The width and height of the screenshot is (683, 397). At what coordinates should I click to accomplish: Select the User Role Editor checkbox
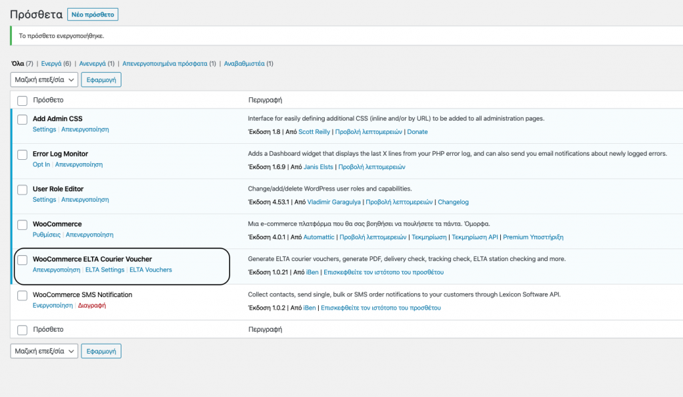pos(22,190)
